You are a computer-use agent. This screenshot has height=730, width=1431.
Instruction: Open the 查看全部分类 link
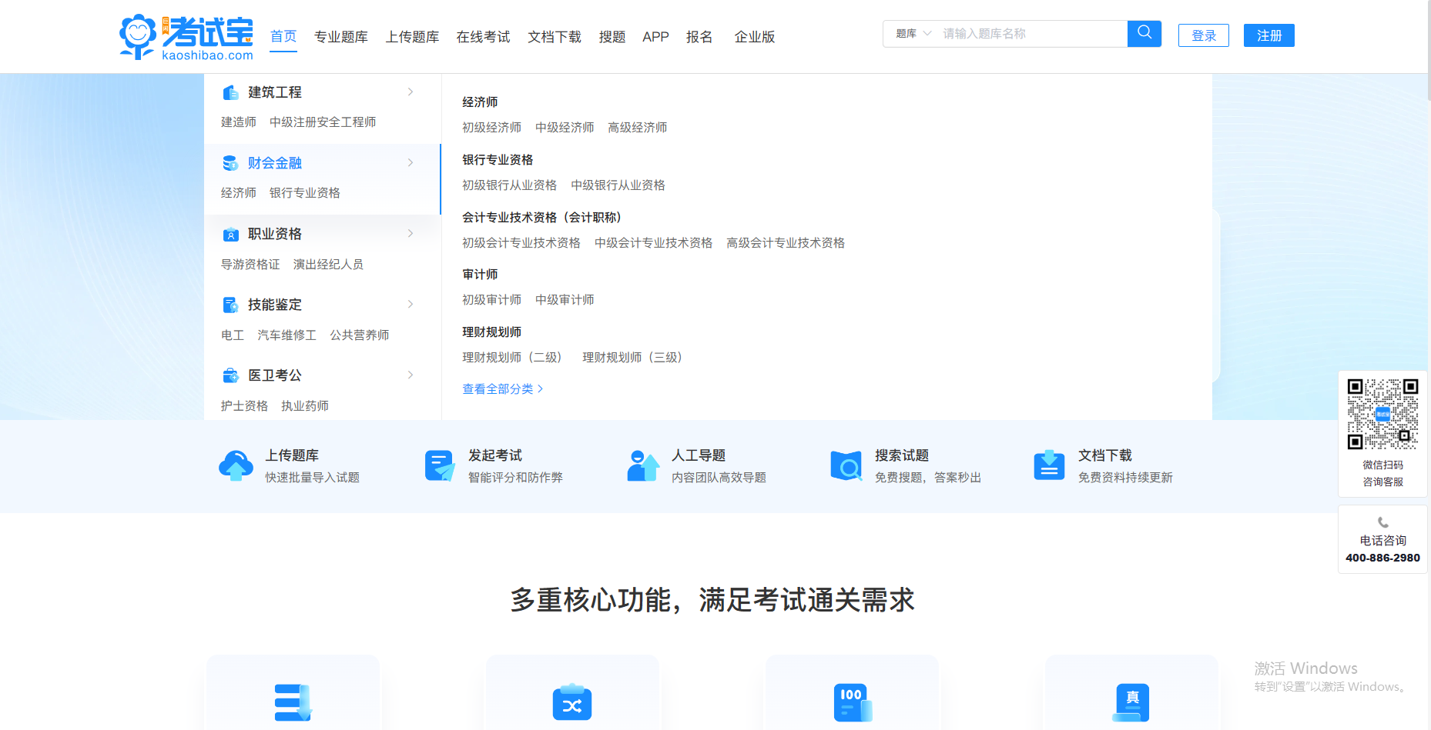coord(502,389)
